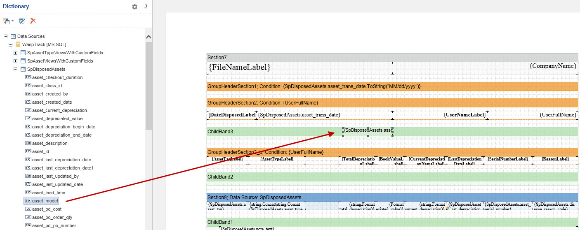
Task: Click the WaspTrack database icon
Action: pos(18,44)
